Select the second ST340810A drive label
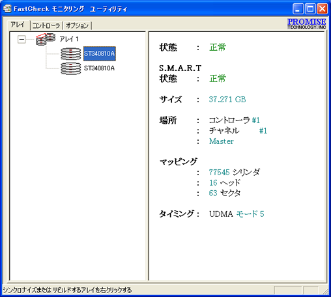 pyautogui.click(x=99, y=68)
